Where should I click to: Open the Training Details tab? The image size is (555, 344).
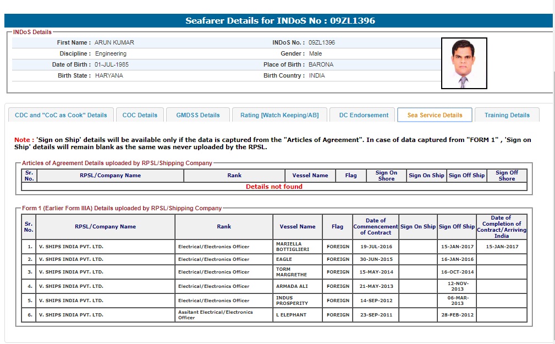[x=507, y=115]
